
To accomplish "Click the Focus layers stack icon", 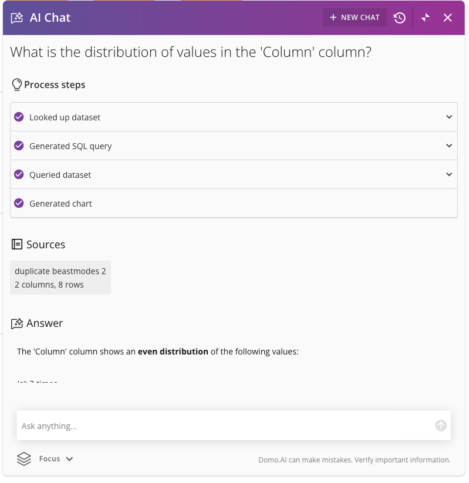I will pos(23,459).
